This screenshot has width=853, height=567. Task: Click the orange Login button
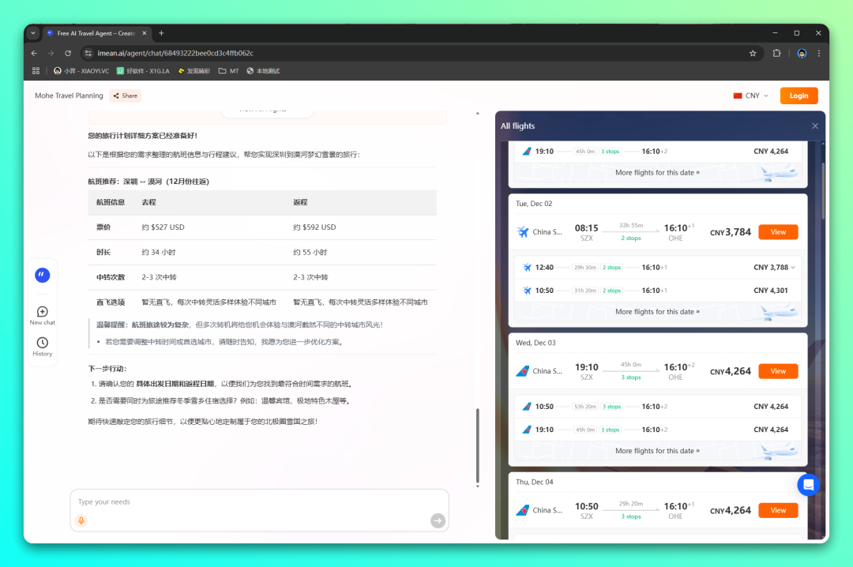click(799, 96)
